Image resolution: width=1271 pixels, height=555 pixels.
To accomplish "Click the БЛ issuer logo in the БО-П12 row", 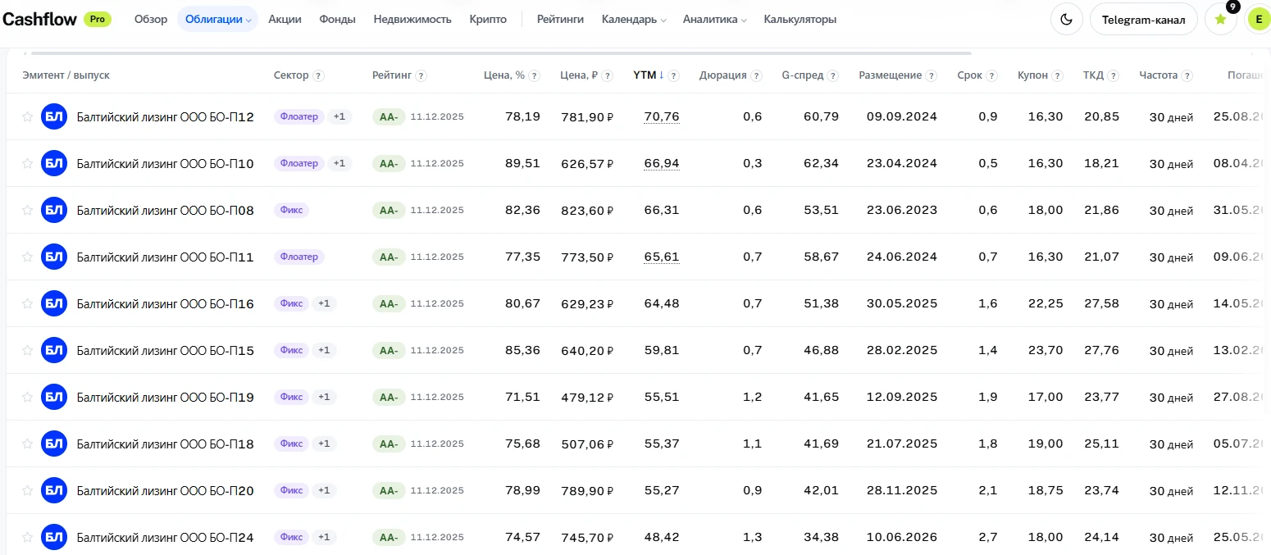I will tap(54, 116).
